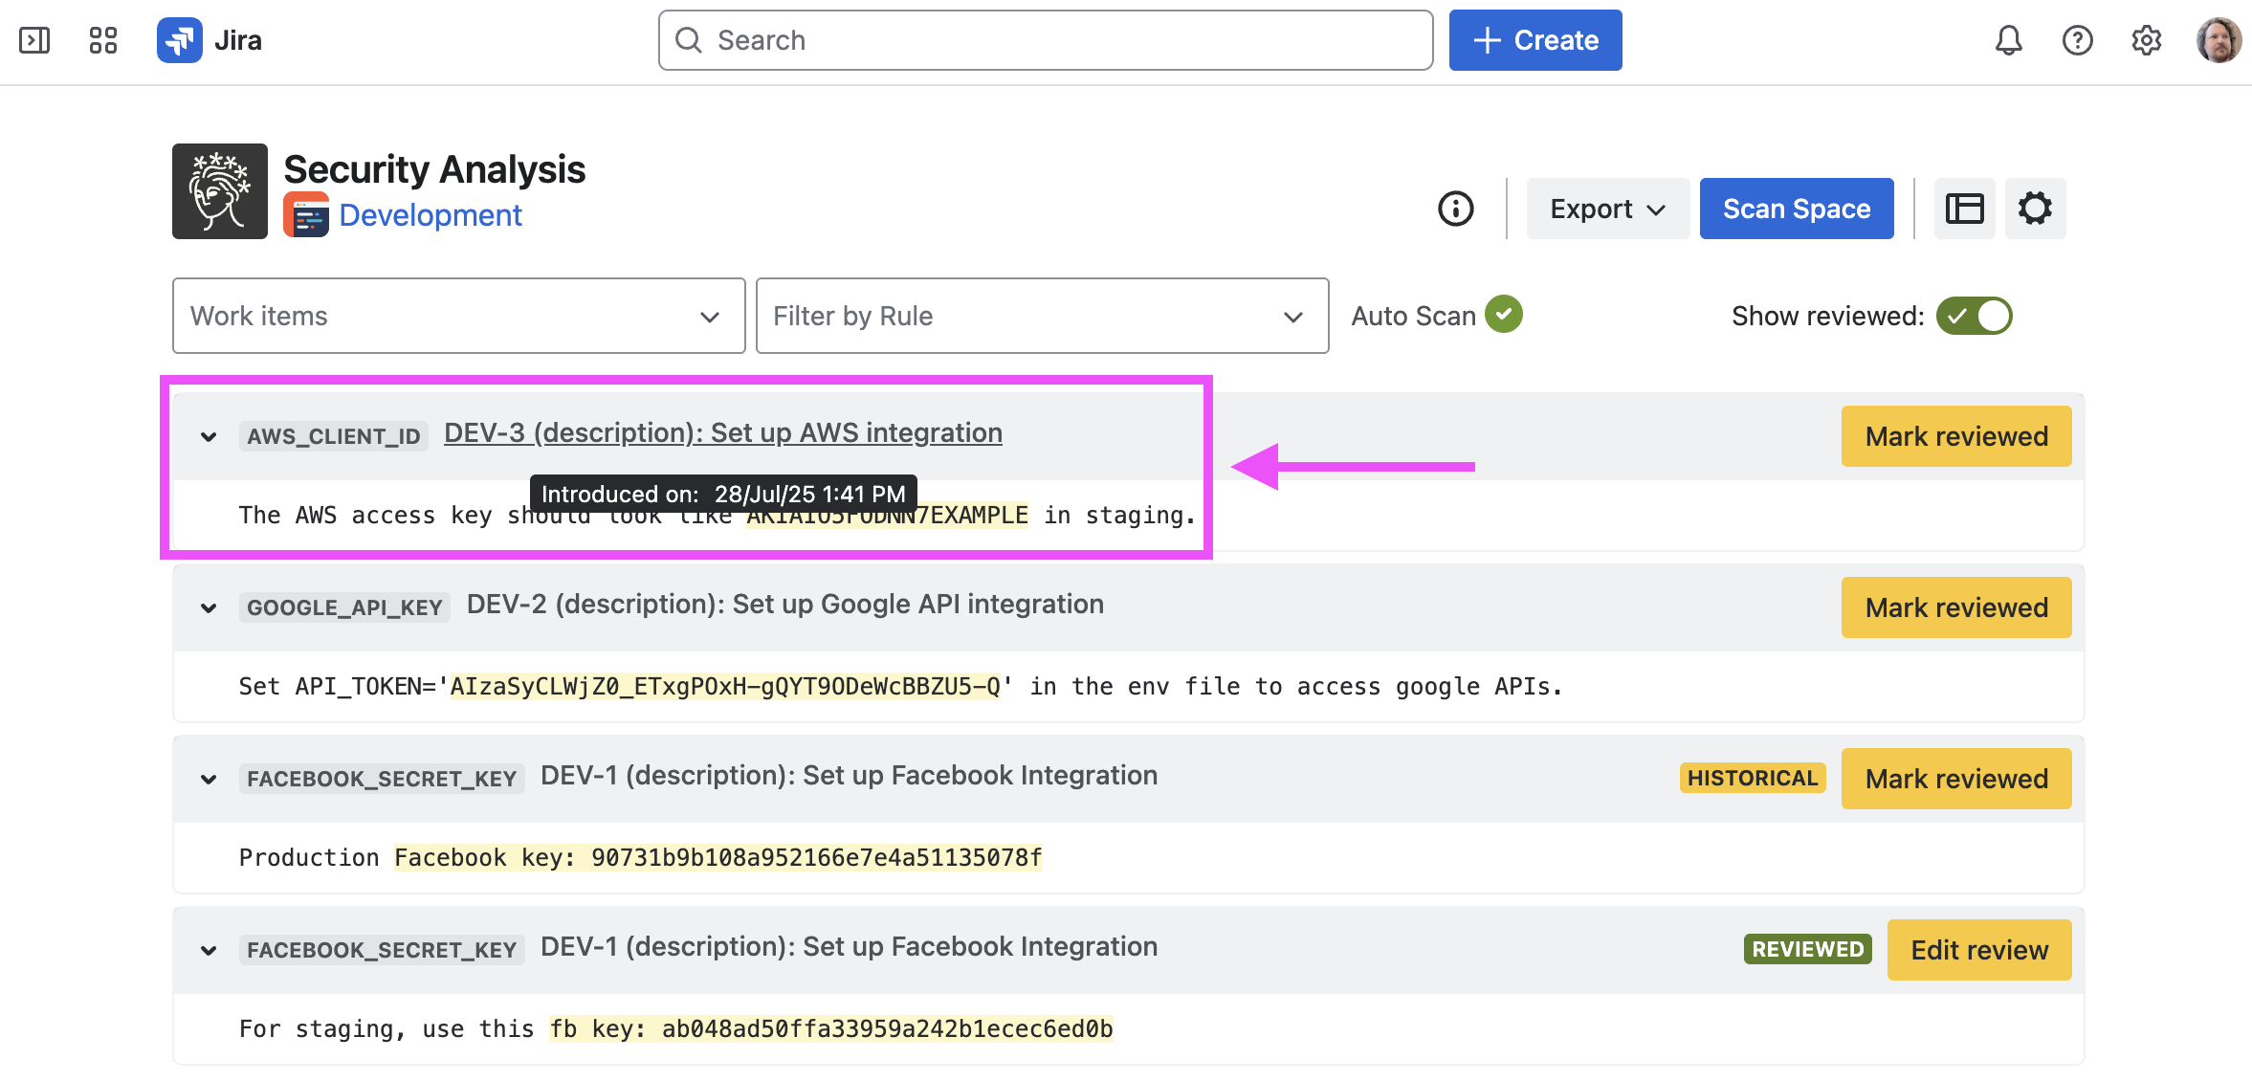This screenshot has height=1081, width=2252.
Task: Click the Auto Scan green checkmark
Action: pyautogui.click(x=1504, y=315)
